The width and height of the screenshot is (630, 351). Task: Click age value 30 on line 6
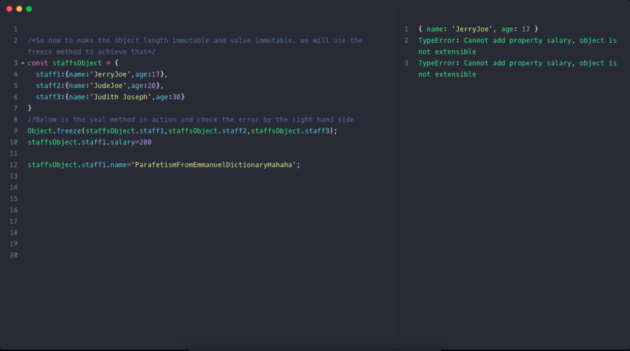(x=176, y=97)
